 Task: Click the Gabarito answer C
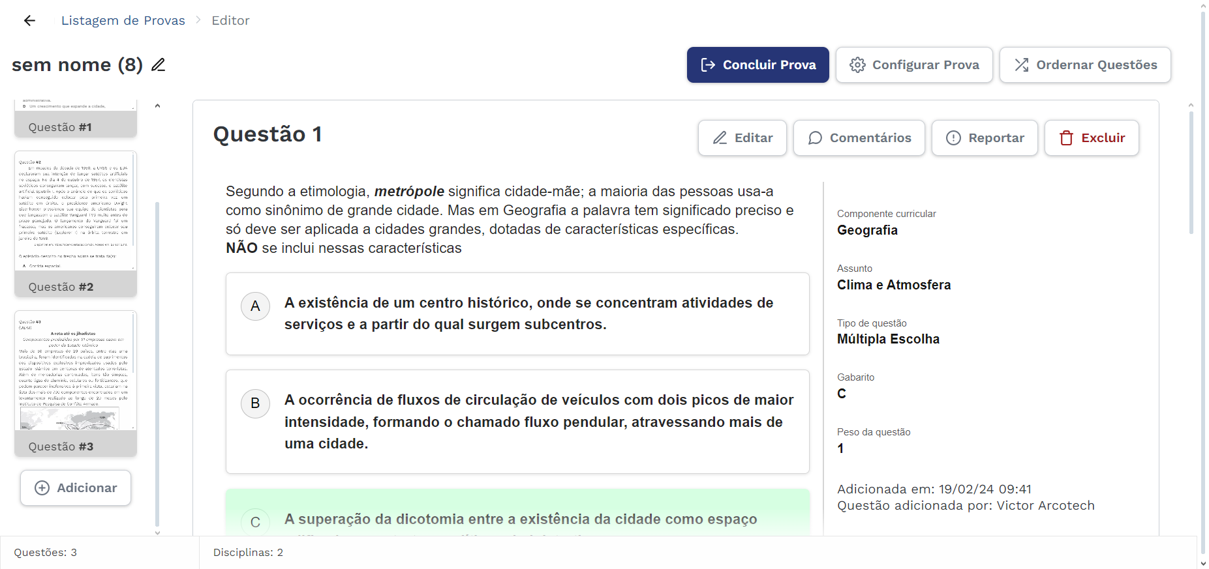[842, 394]
